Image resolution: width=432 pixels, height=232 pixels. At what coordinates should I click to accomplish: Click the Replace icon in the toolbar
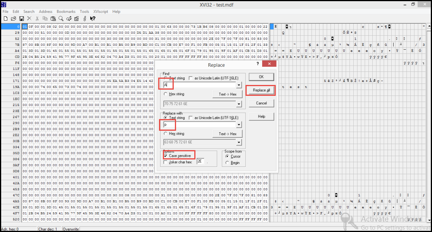(x=69, y=18)
